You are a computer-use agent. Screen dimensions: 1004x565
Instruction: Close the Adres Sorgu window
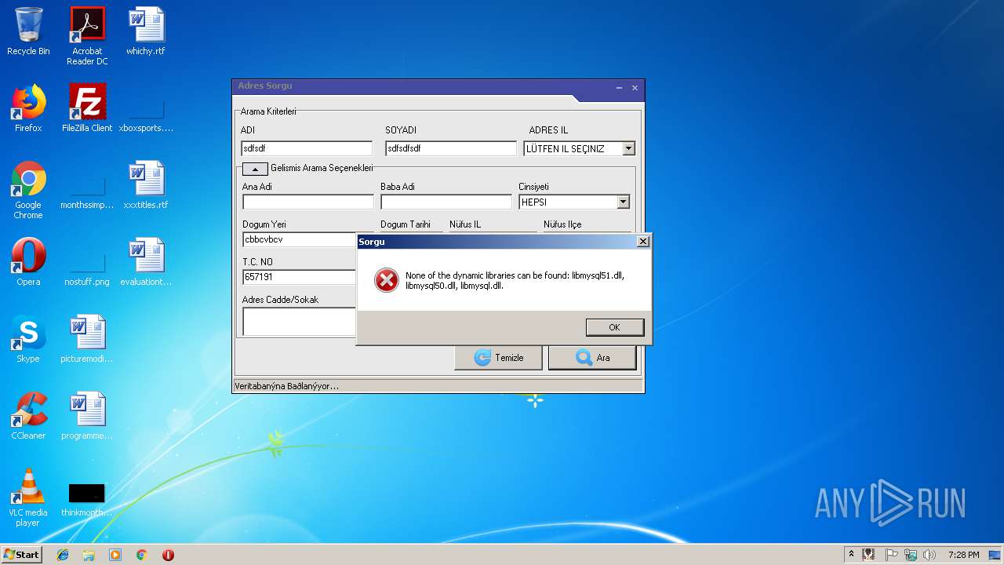coord(635,88)
